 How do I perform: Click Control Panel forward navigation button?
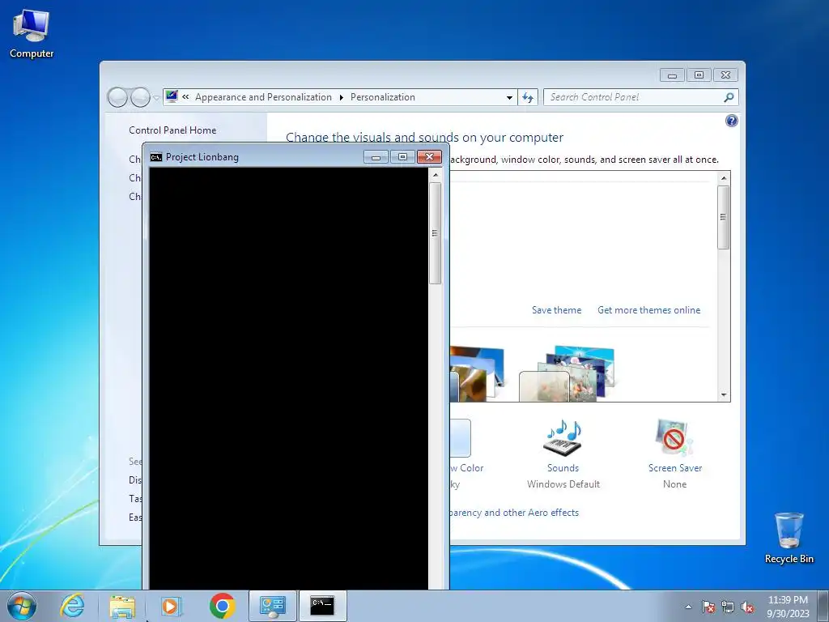point(140,97)
